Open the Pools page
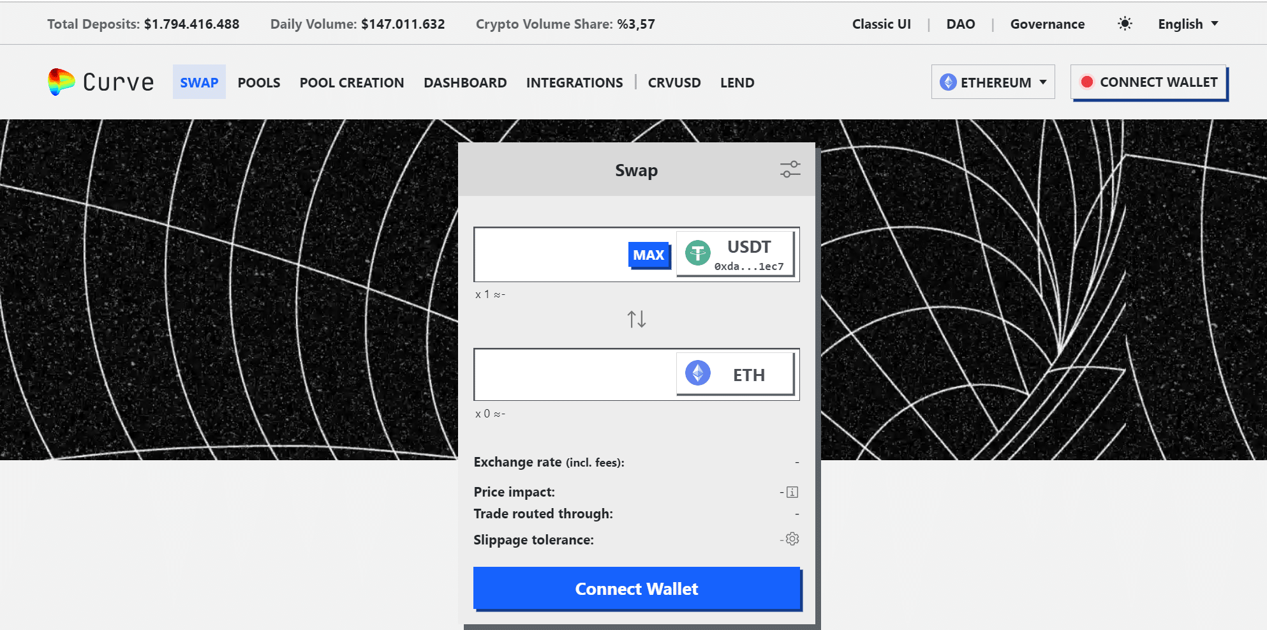1267x630 pixels. click(259, 83)
